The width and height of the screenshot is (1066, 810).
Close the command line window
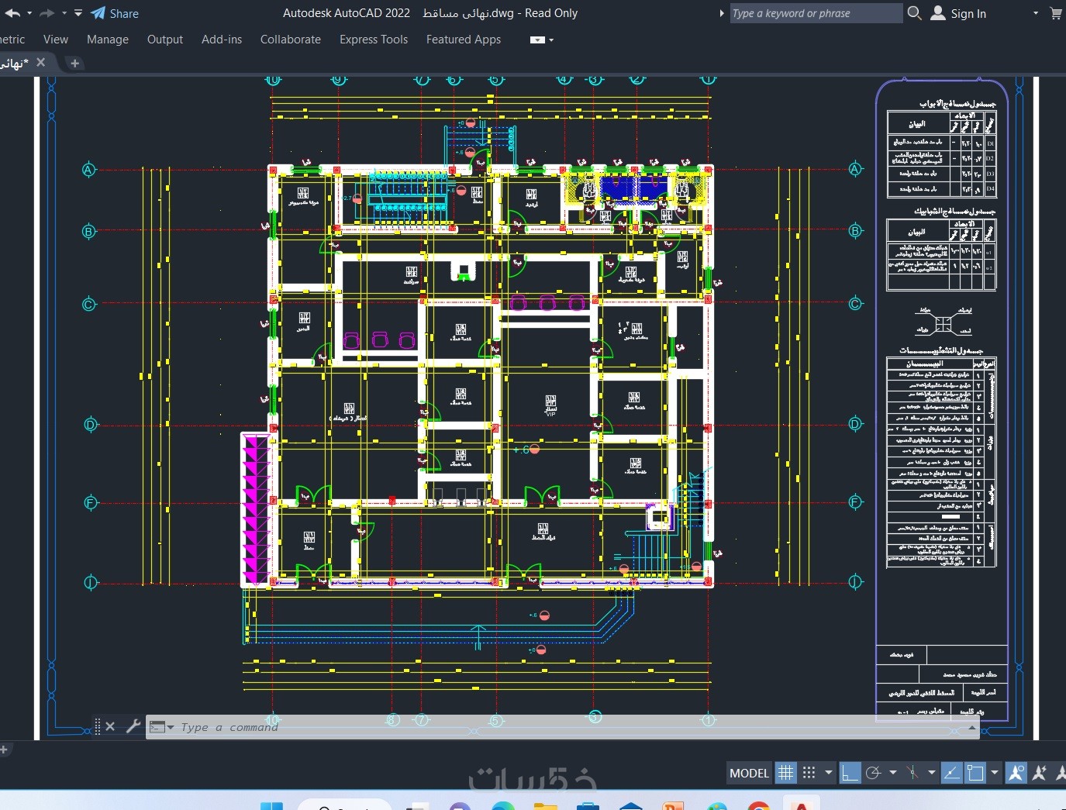coord(110,726)
